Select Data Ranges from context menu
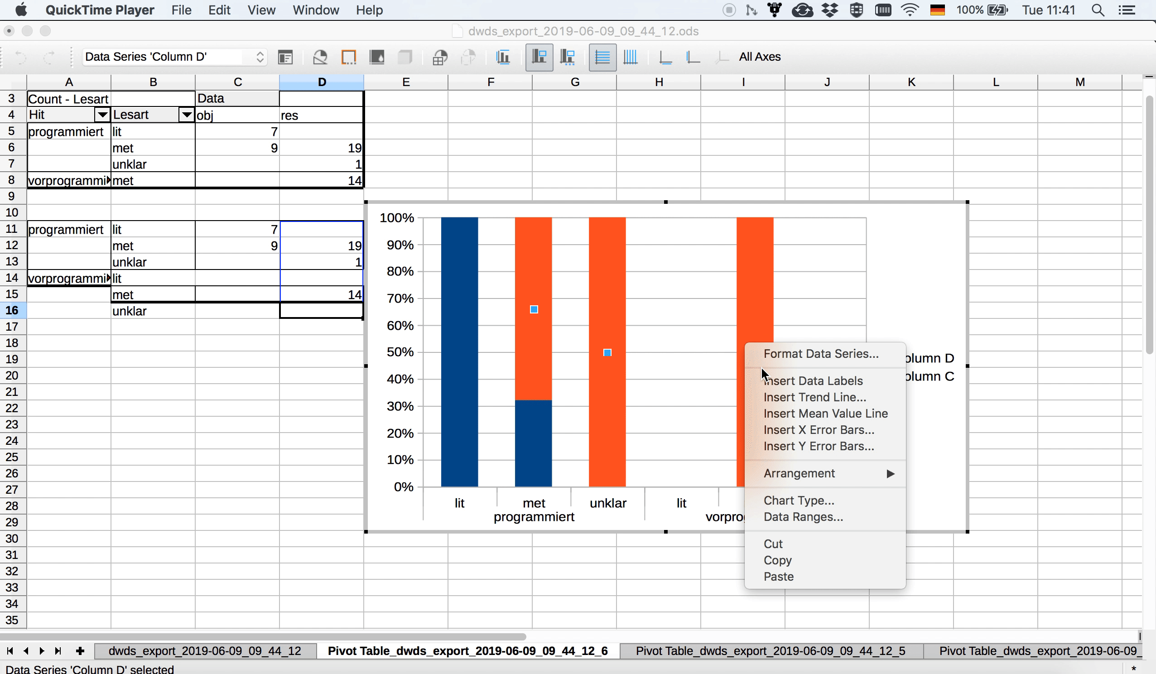Image resolution: width=1156 pixels, height=674 pixels. point(802,517)
